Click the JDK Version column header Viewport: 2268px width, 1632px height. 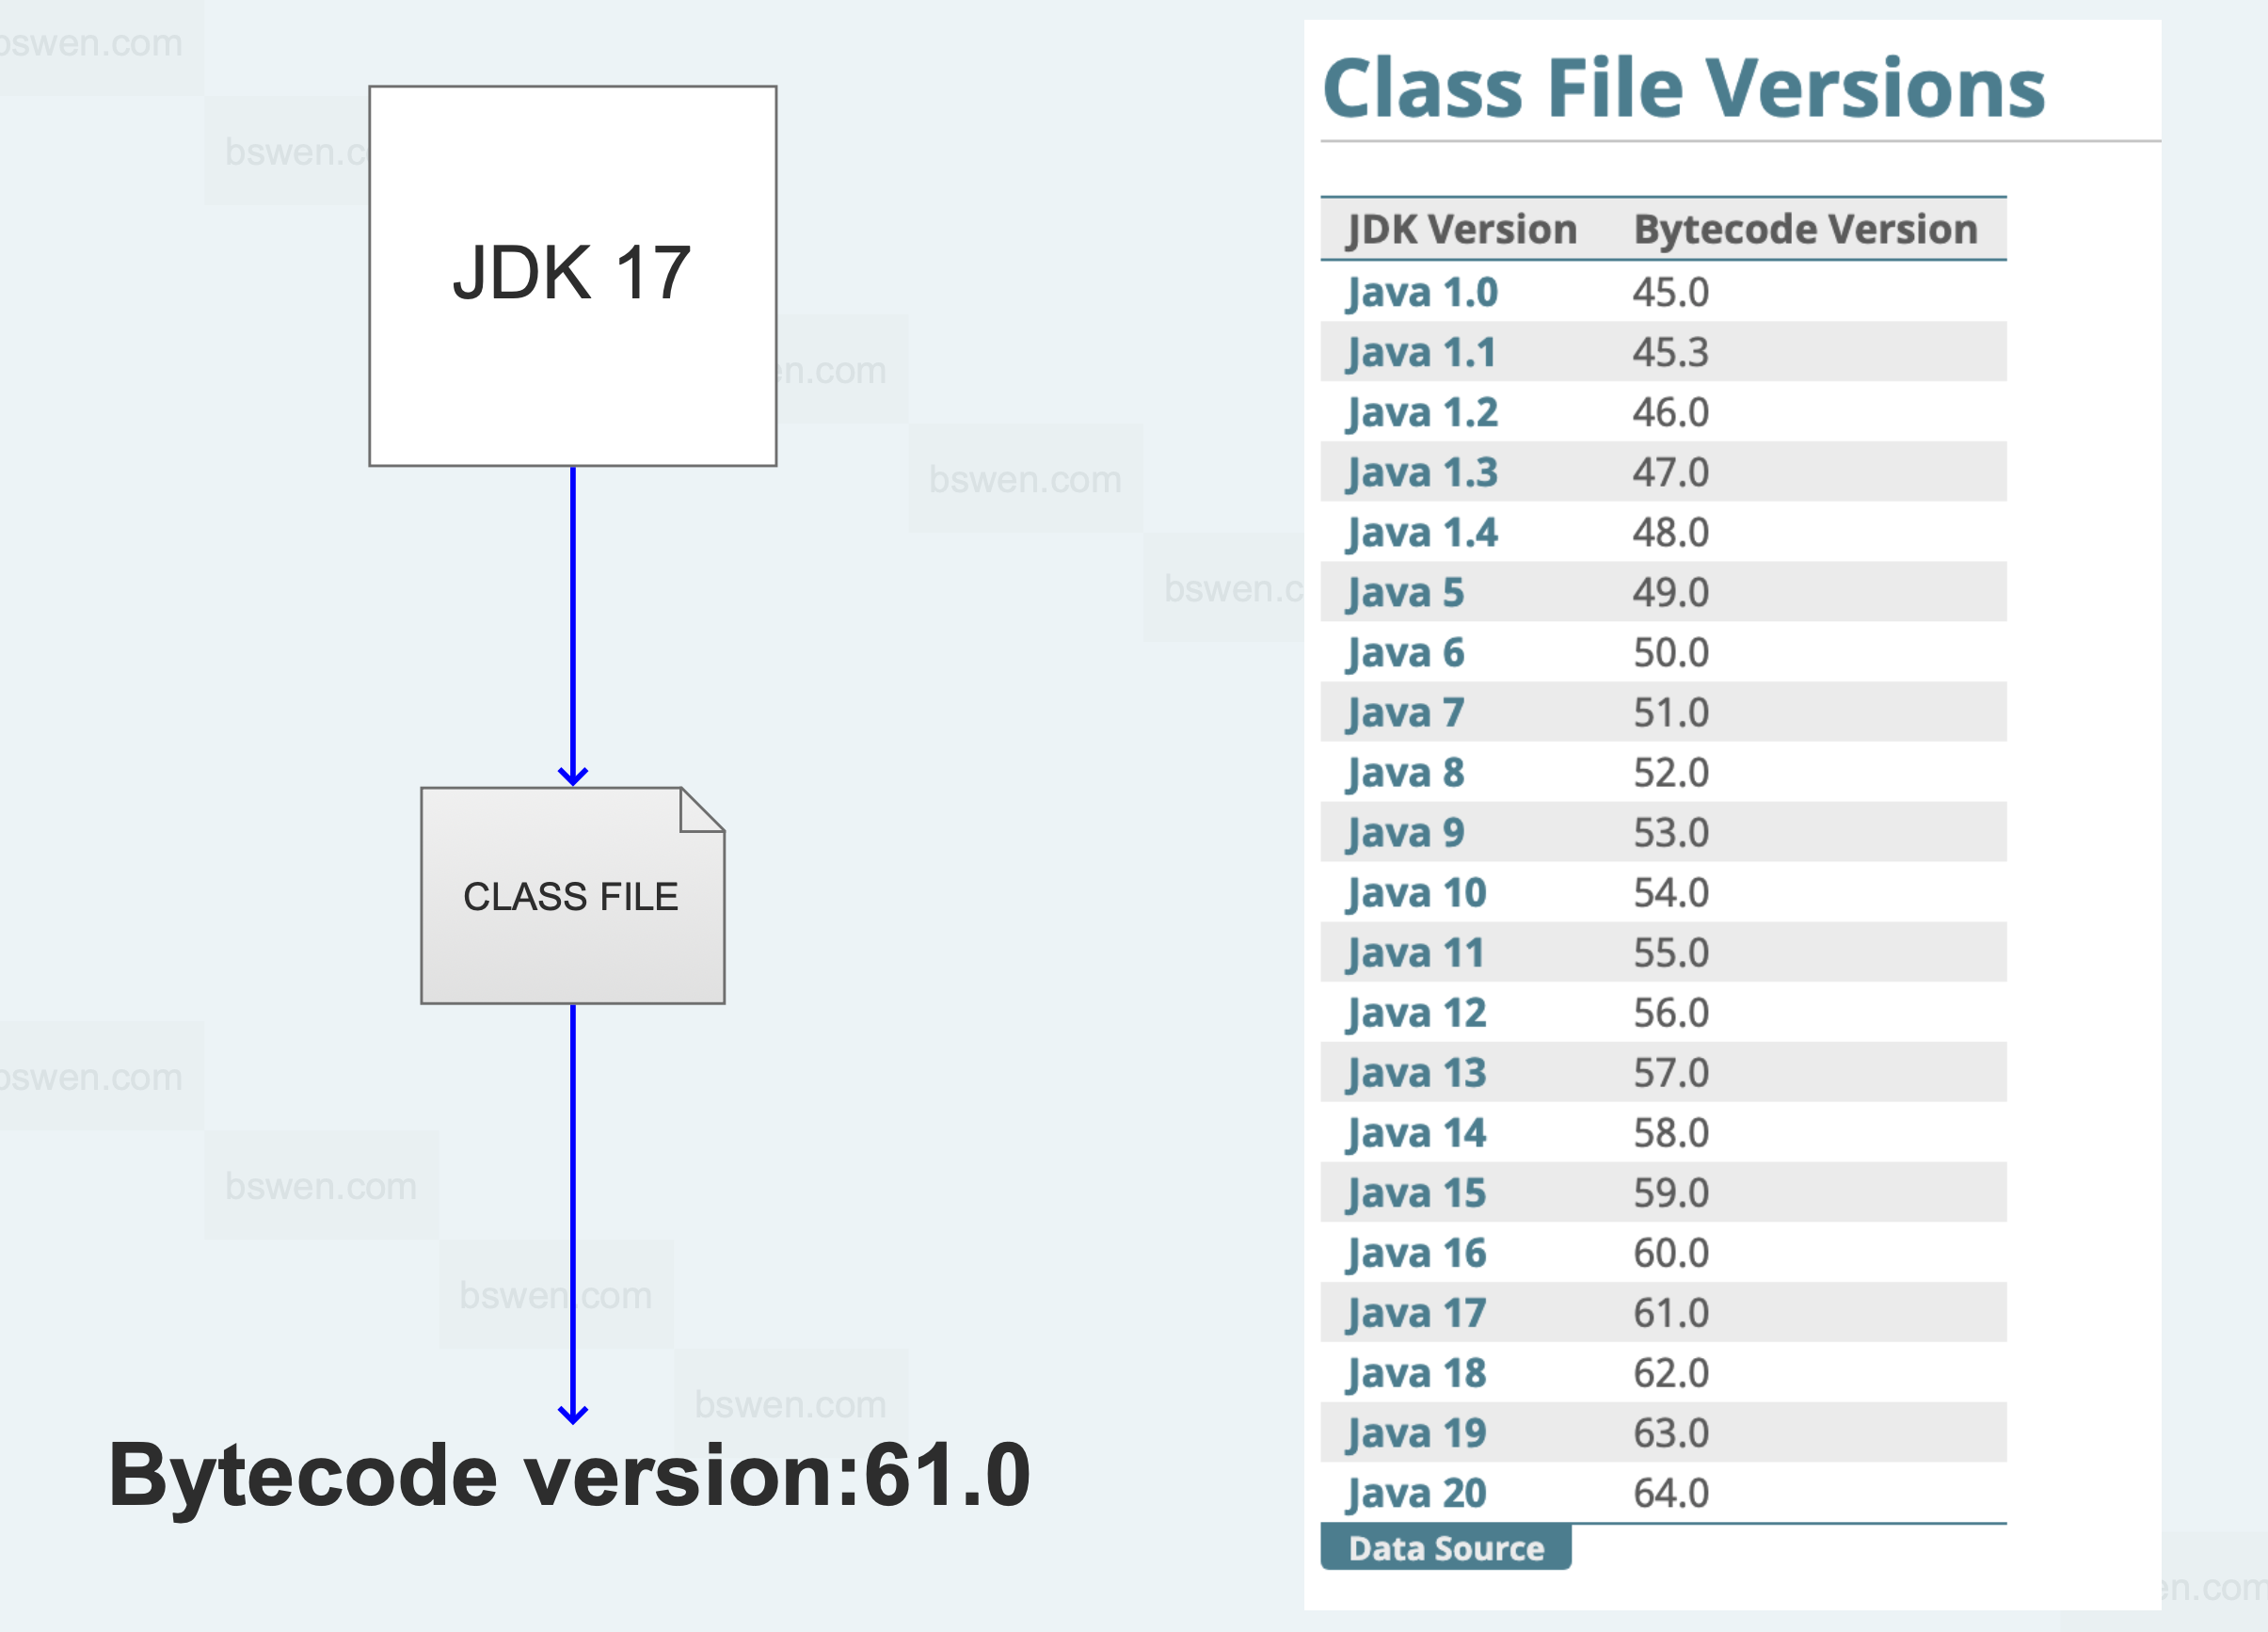click(1461, 230)
